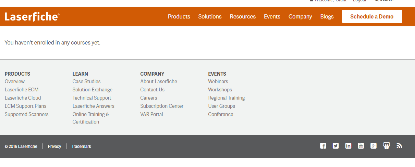Open the Resources navigation menu
The width and height of the screenshot is (415, 167).
pos(243,16)
